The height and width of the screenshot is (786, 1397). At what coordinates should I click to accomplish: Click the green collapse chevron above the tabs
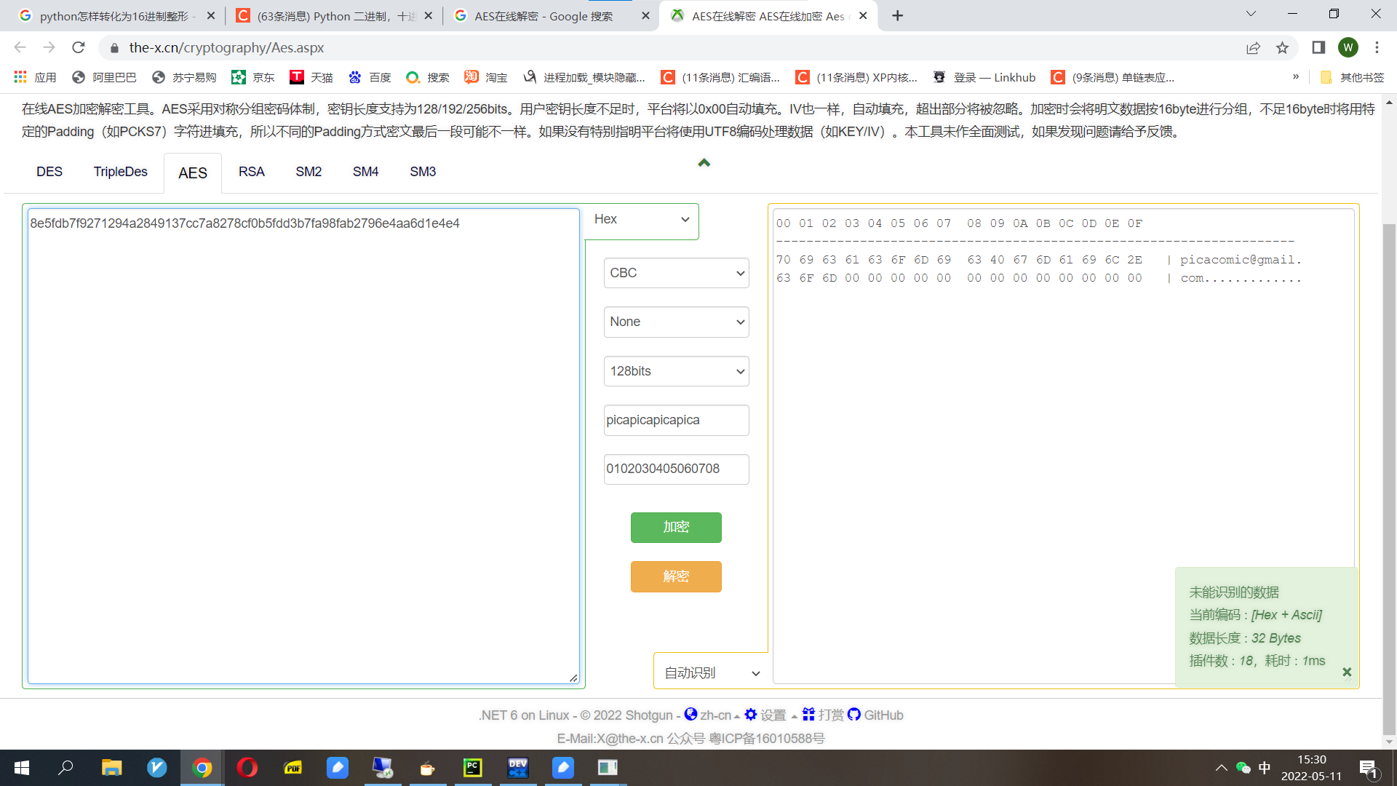click(x=704, y=163)
